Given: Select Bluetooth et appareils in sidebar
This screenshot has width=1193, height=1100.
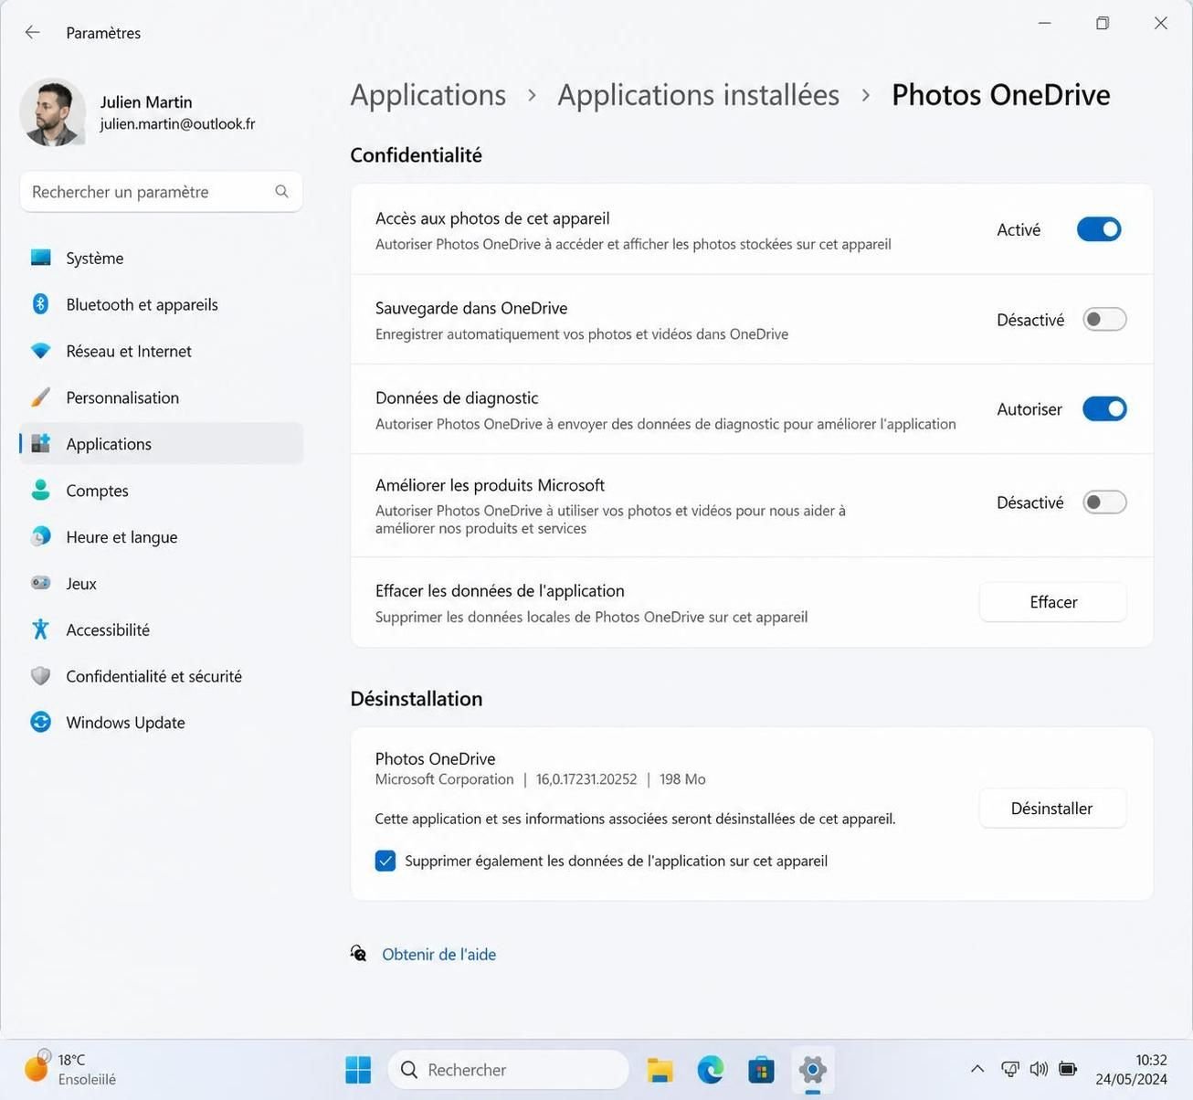Looking at the screenshot, I should (161, 304).
